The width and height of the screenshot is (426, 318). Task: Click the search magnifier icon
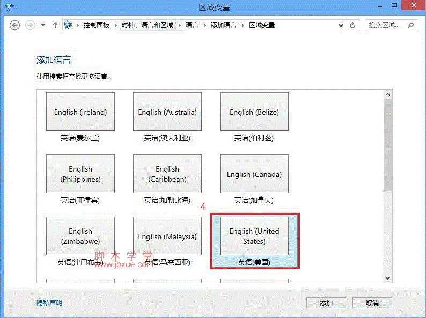[411, 25]
